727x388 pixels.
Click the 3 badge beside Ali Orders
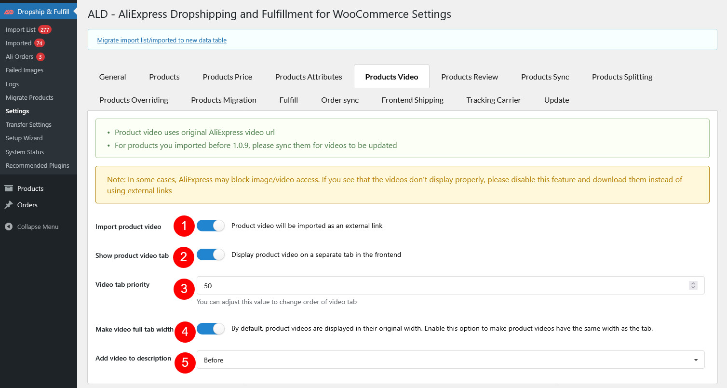point(40,56)
